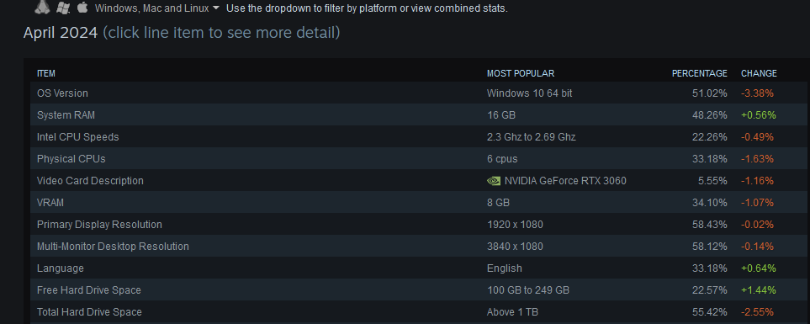Image resolution: width=810 pixels, height=324 pixels.
Task: Click the MOST POPULAR column header
Action: point(520,73)
